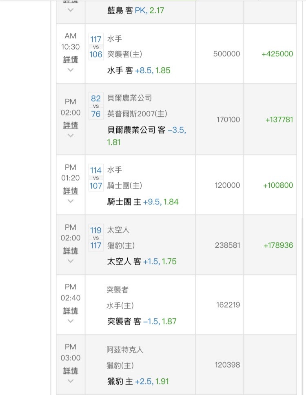The height and width of the screenshot is (395, 306).
Task: Click the 獵豹 主 +2.5, 1.91 bet line
Action: click(138, 382)
